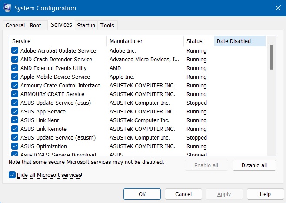
Task: Uncheck Adobe Acrobat Update Service
Action: point(15,50)
